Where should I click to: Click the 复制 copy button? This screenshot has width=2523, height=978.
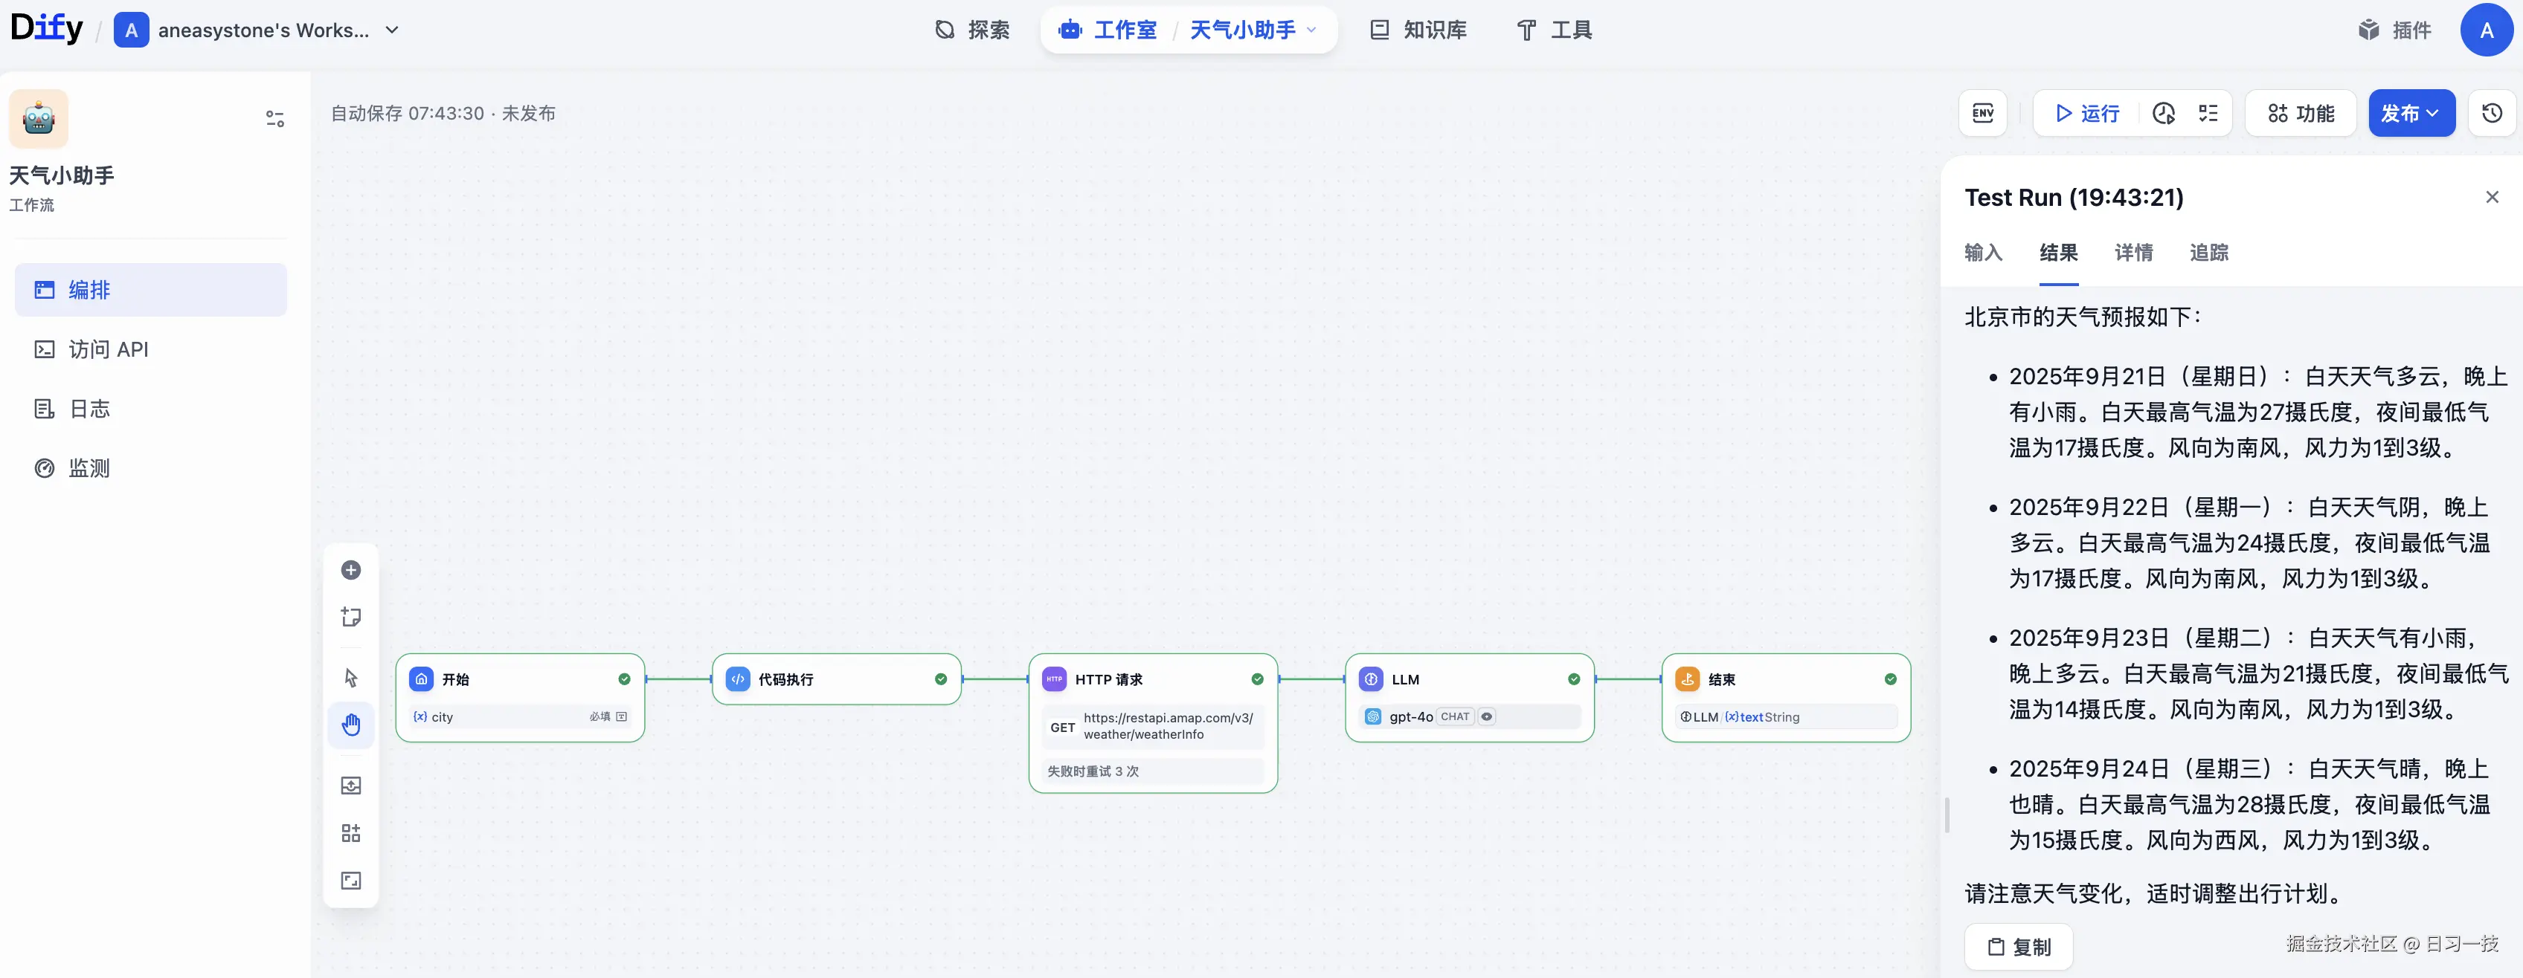point(2018,947)
